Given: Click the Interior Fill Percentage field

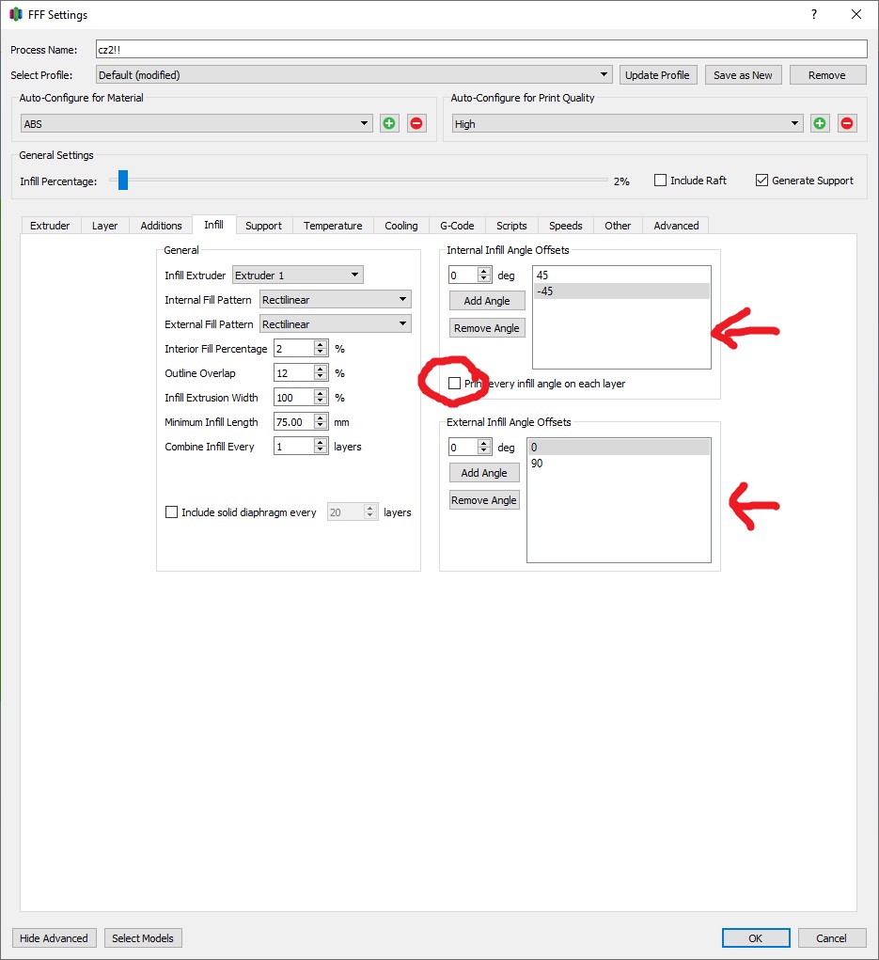Looking at the screenshot, I should [294, 349].
